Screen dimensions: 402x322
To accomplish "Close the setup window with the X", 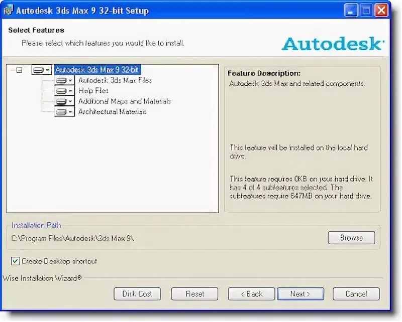I will (381, 11).
